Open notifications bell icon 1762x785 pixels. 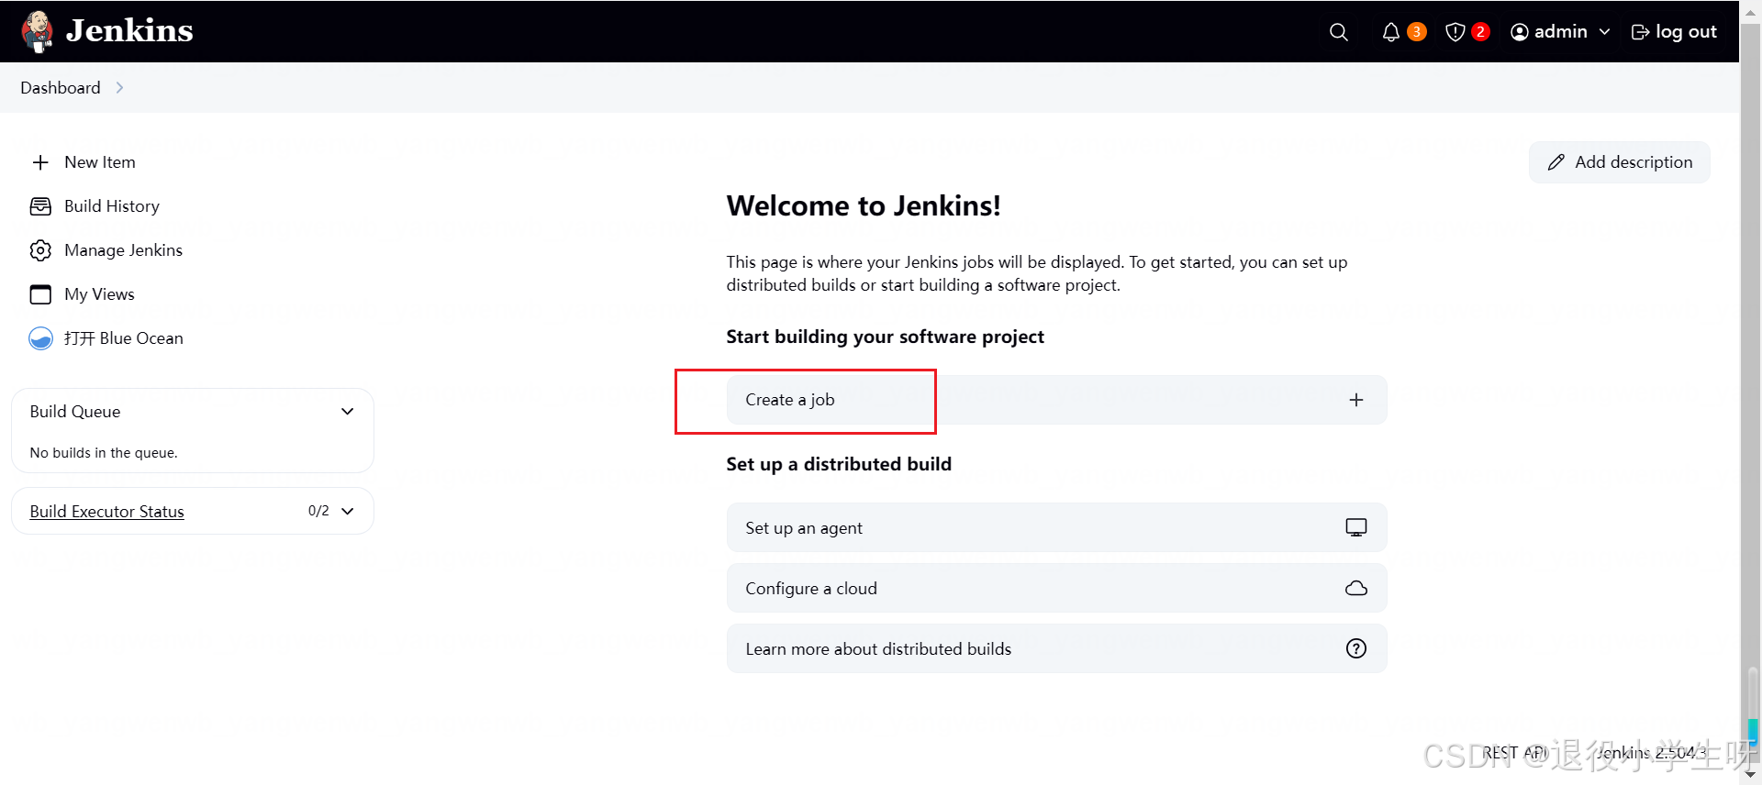[x=1391, y=32]
